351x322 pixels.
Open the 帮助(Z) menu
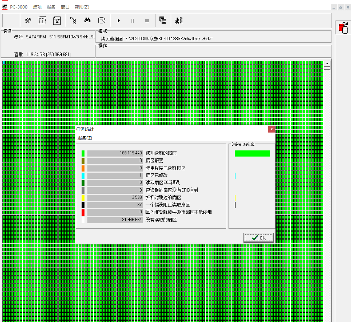click(x=82, y=7)
